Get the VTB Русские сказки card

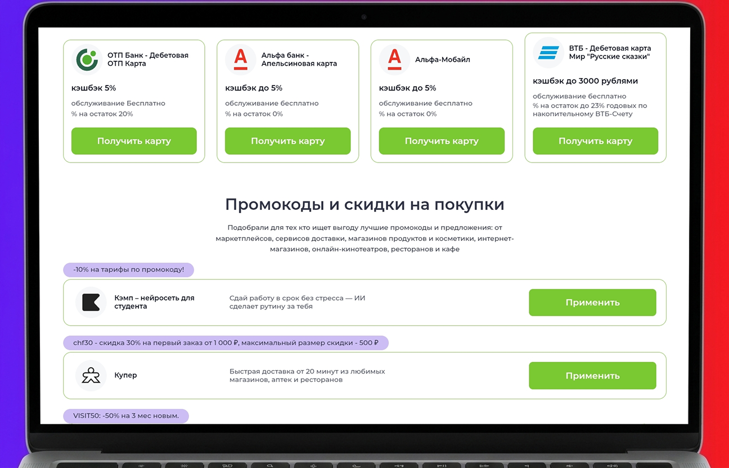596,141
